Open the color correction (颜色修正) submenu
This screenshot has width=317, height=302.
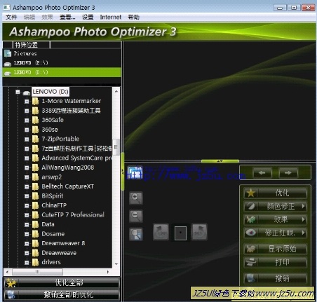point(276,206)
